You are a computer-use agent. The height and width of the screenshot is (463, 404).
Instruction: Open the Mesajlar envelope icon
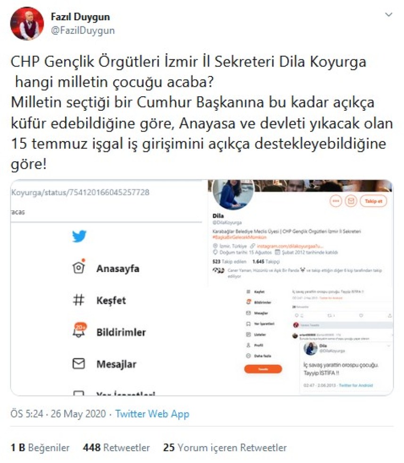click(x=79, y=364)
